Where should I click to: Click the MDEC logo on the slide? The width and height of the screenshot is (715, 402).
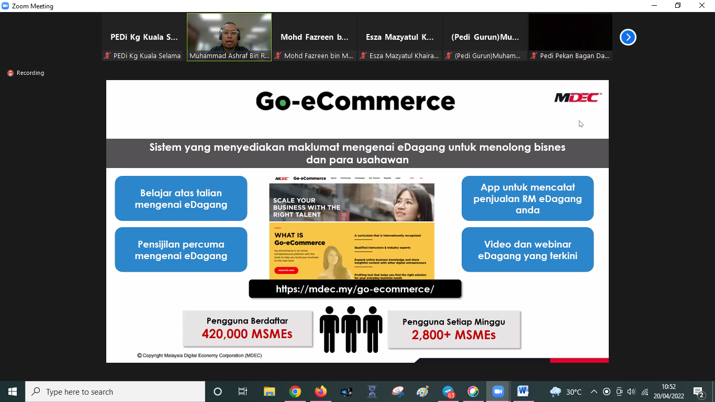[578, 97]
